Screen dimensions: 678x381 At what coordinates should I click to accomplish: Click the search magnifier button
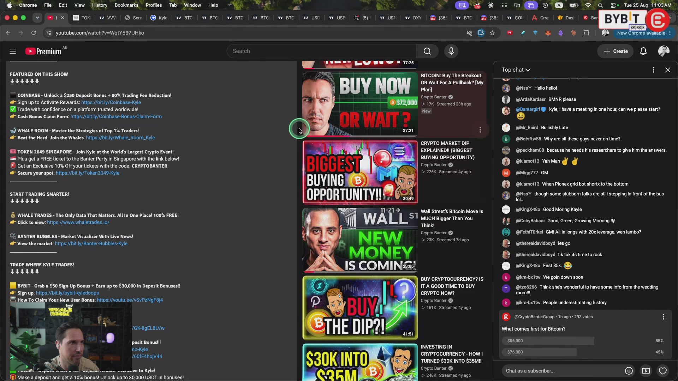pyautogui.click(x=427, y=51)
